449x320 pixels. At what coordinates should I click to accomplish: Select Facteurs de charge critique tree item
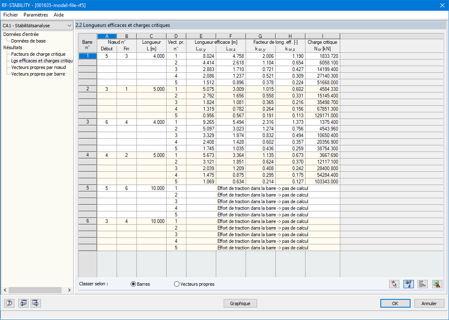38,54
